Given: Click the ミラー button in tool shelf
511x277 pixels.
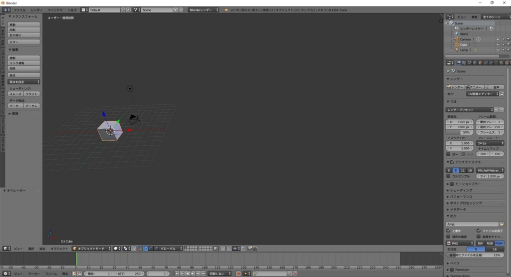Looking at the screenshot, I should pyautogui.click(x=24, y=42).
